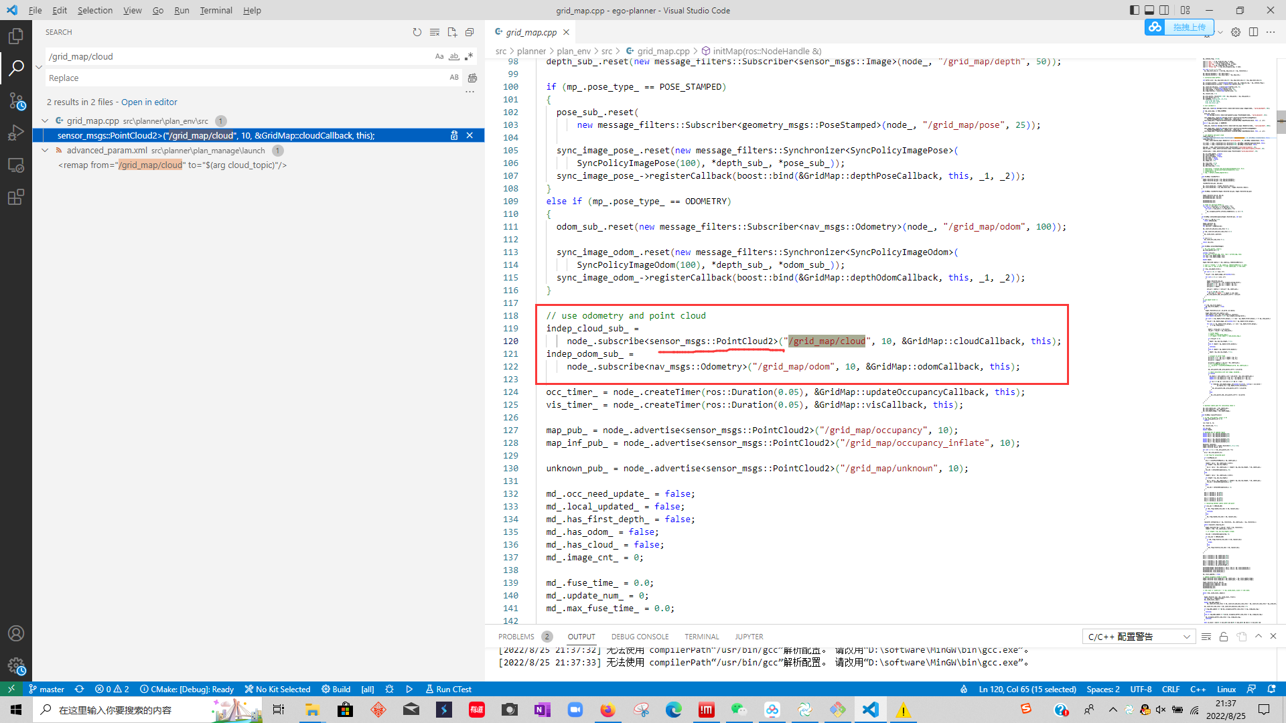Open the Extensions view
Screen dimensions: 1286x723
16,197
